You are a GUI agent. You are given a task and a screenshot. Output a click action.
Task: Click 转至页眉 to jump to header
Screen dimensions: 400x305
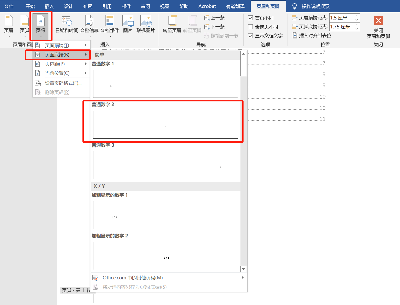click(172, 24)
